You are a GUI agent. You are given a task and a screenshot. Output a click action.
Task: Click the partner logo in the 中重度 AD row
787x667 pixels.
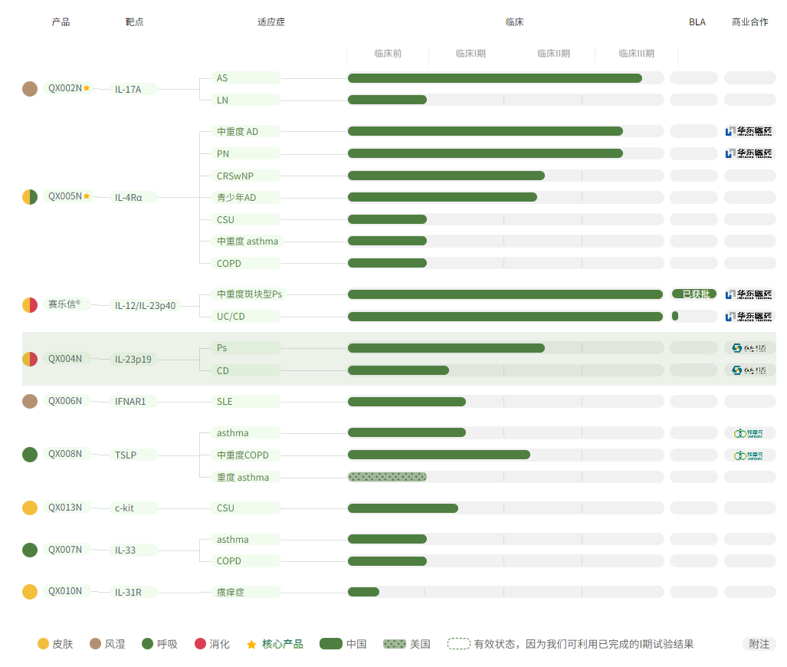pyautogui.click(x=749, y=132)
